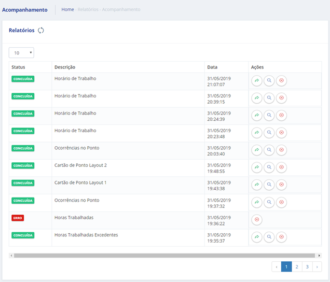Share the Horas Trabalhadas Excedentes report

[x=256, y=237]
